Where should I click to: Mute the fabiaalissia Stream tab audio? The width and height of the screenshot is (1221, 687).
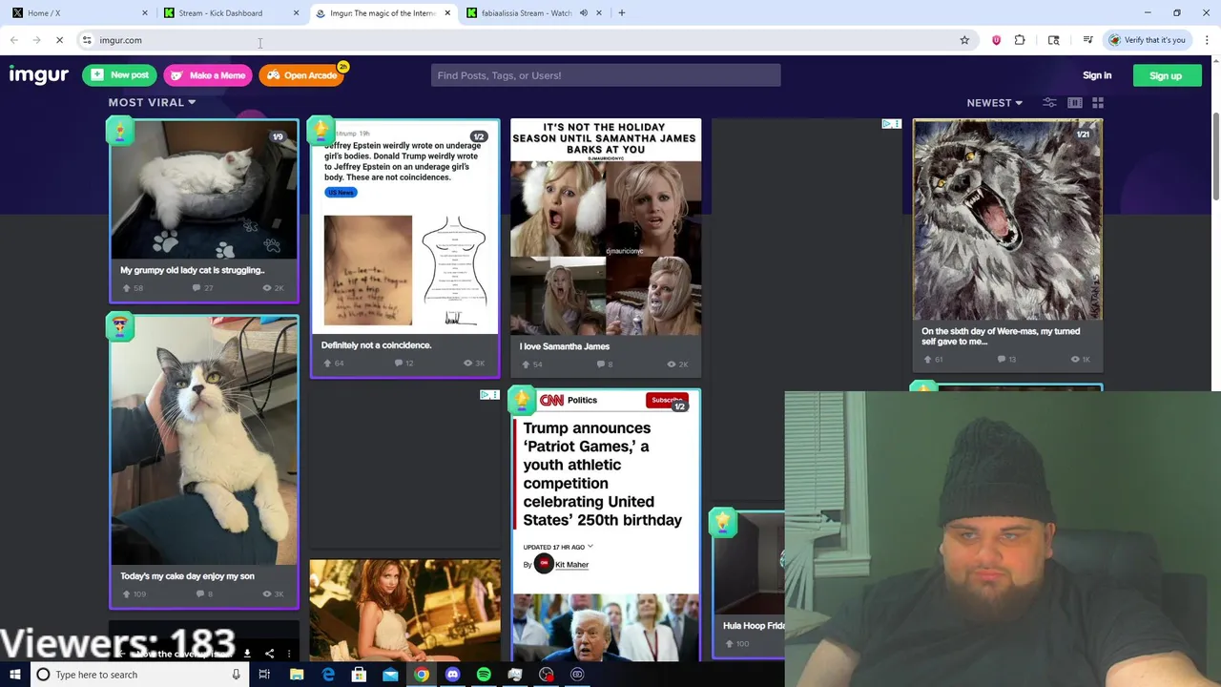click(x=583, y=12)
